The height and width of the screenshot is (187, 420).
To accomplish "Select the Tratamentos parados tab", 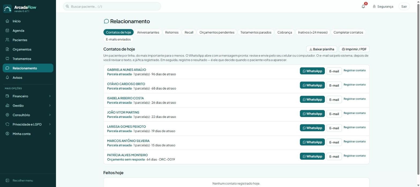I will 256,32.
